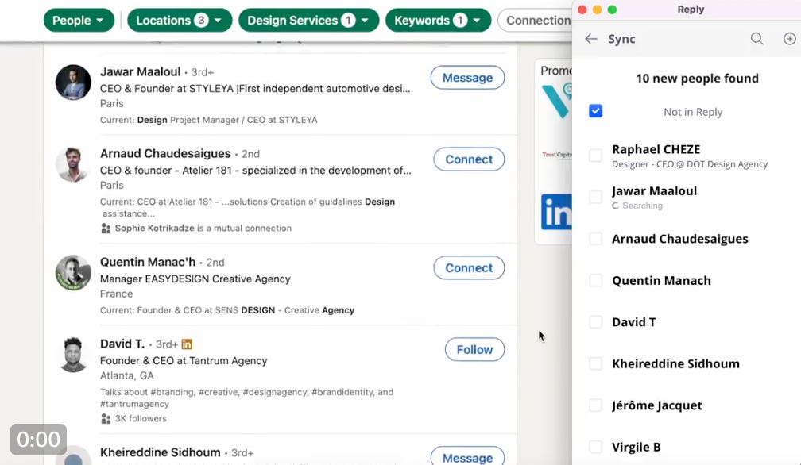Screen dimensions: 801x465
Task: Open Kheireddine Sidhoum name link in results
Action: pos(160,452)
